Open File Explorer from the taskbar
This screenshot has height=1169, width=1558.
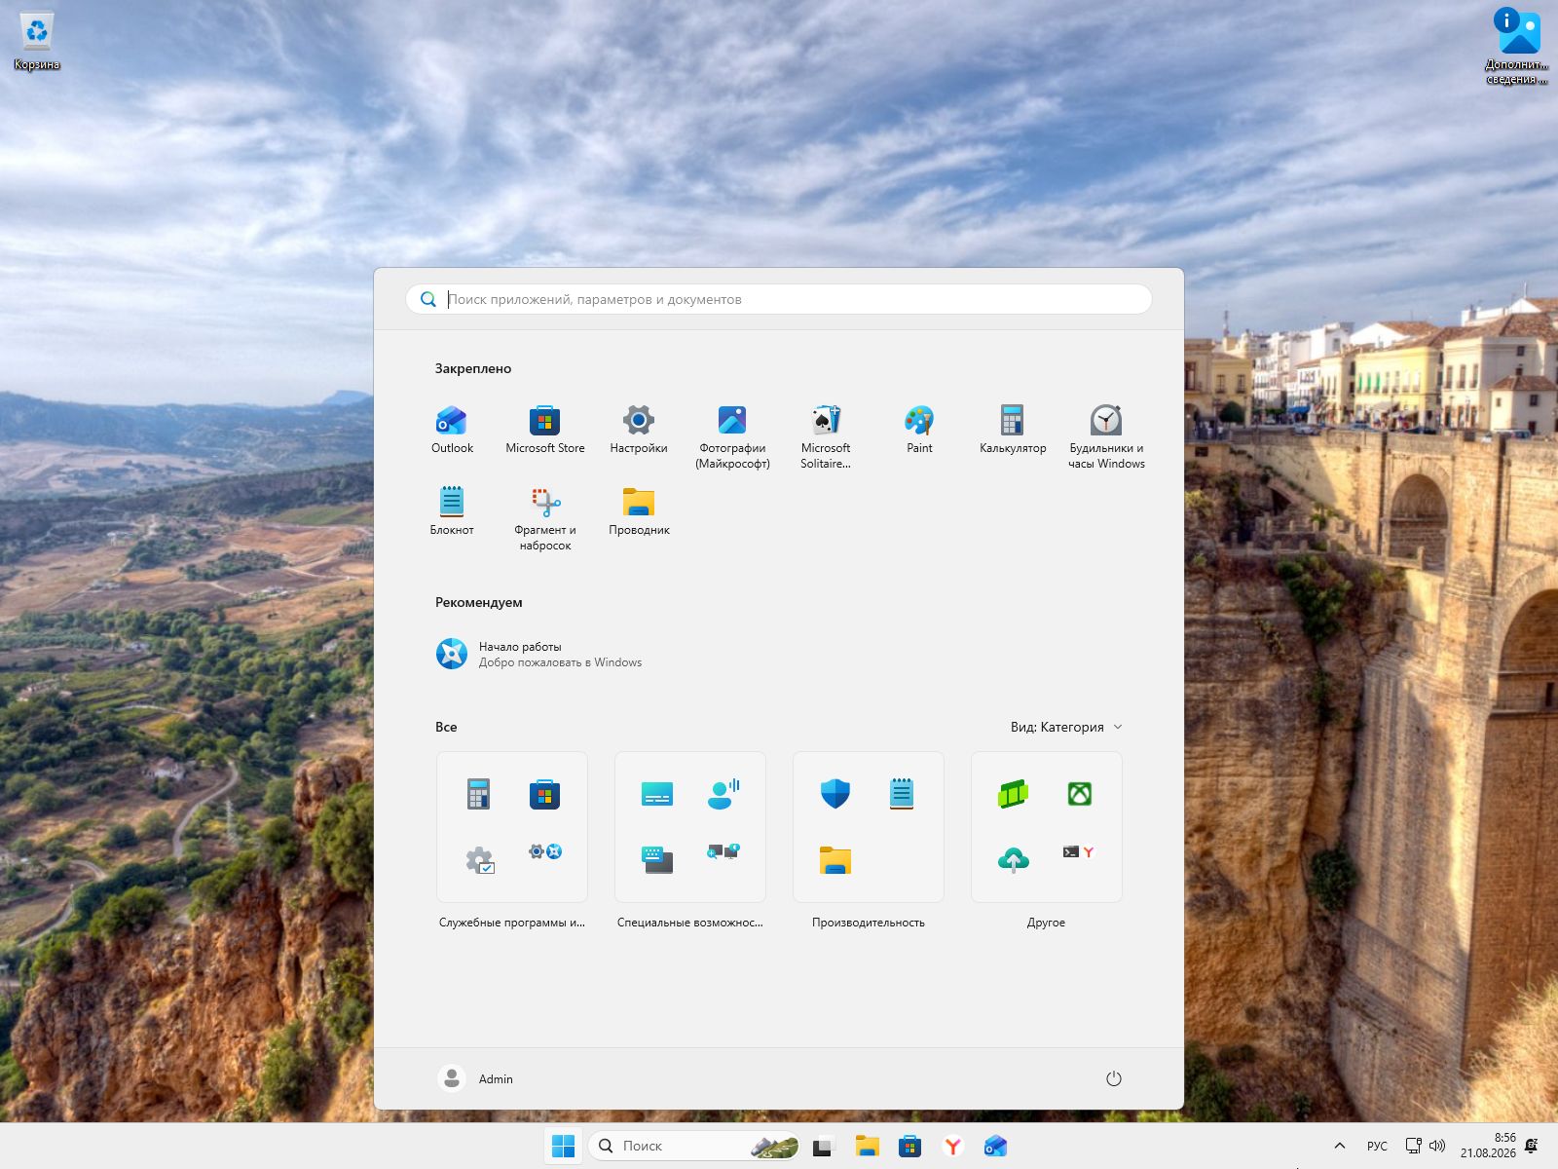coord(867,1146)
